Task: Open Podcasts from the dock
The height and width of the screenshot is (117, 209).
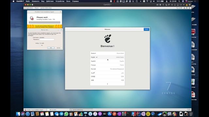Action: point(100,114)
